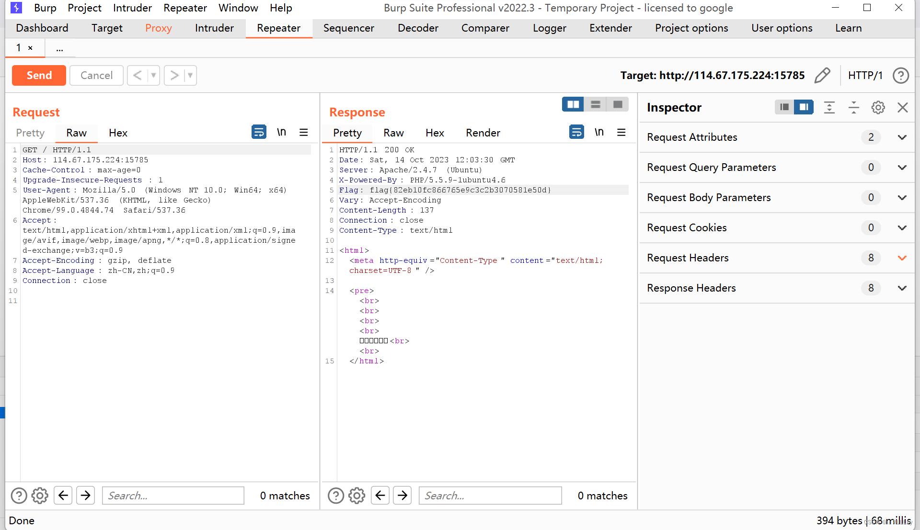Switch to the Decoder tab
Image resolution: width=920 pixels, height=530 pixels.
click(x=418, y=28)
